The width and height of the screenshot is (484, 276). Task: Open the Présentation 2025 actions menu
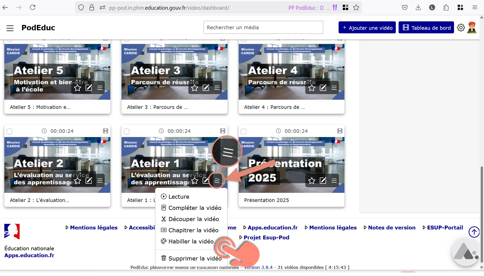pyautogui.click(x=334, y=181)
